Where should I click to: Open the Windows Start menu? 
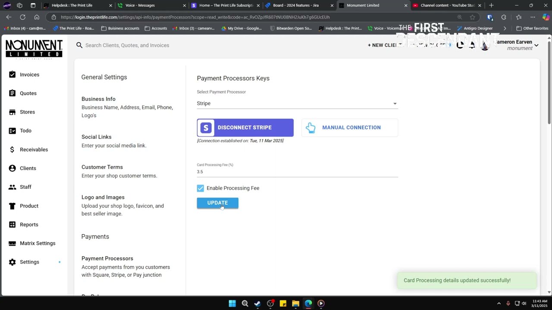point(232,304)
